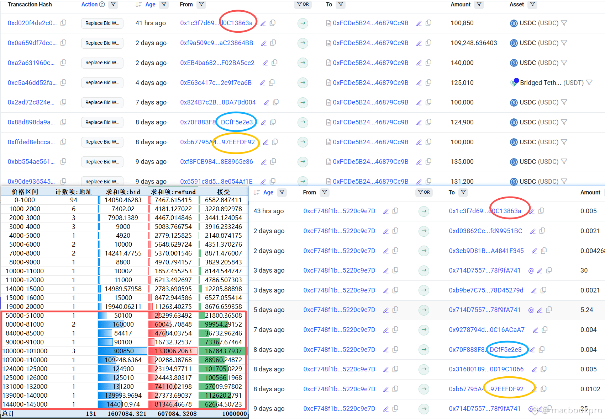Click the Action help question-mark icon

(x=102, y=4)
